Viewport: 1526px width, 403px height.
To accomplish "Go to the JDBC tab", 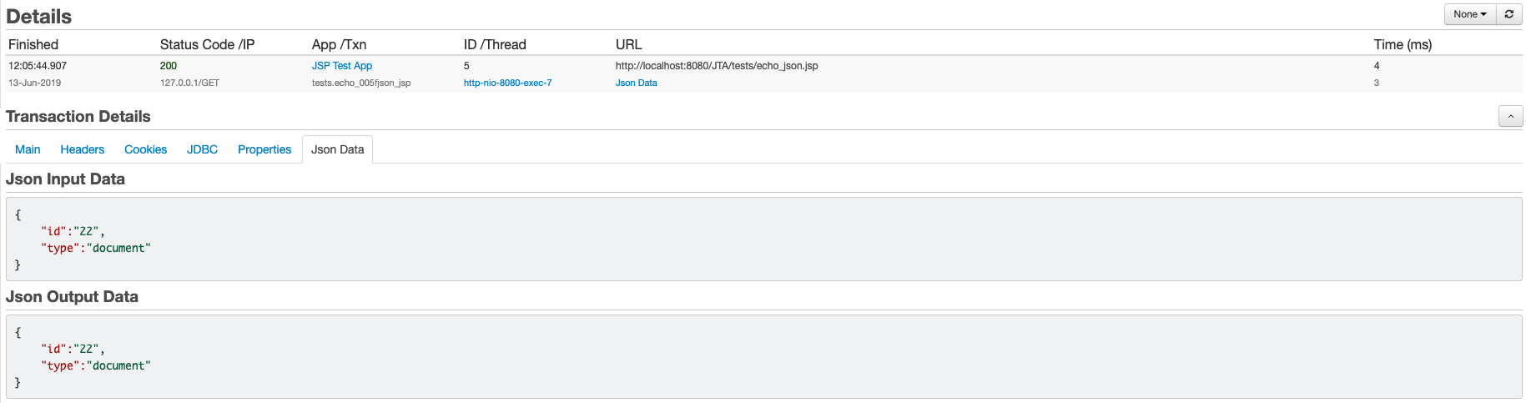I will coord(202,149).
